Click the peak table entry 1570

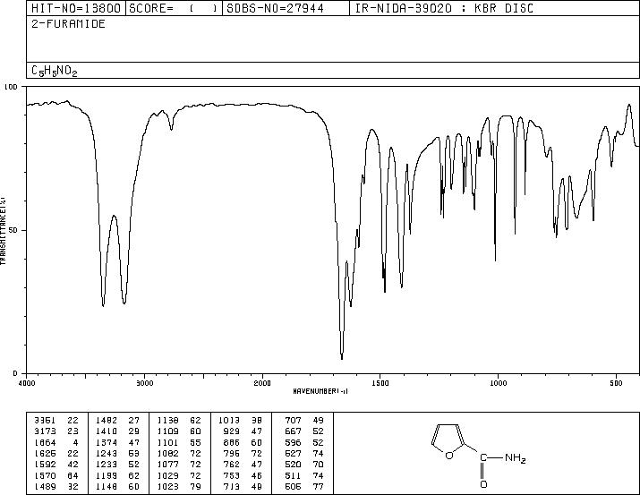tap(45, 475)
